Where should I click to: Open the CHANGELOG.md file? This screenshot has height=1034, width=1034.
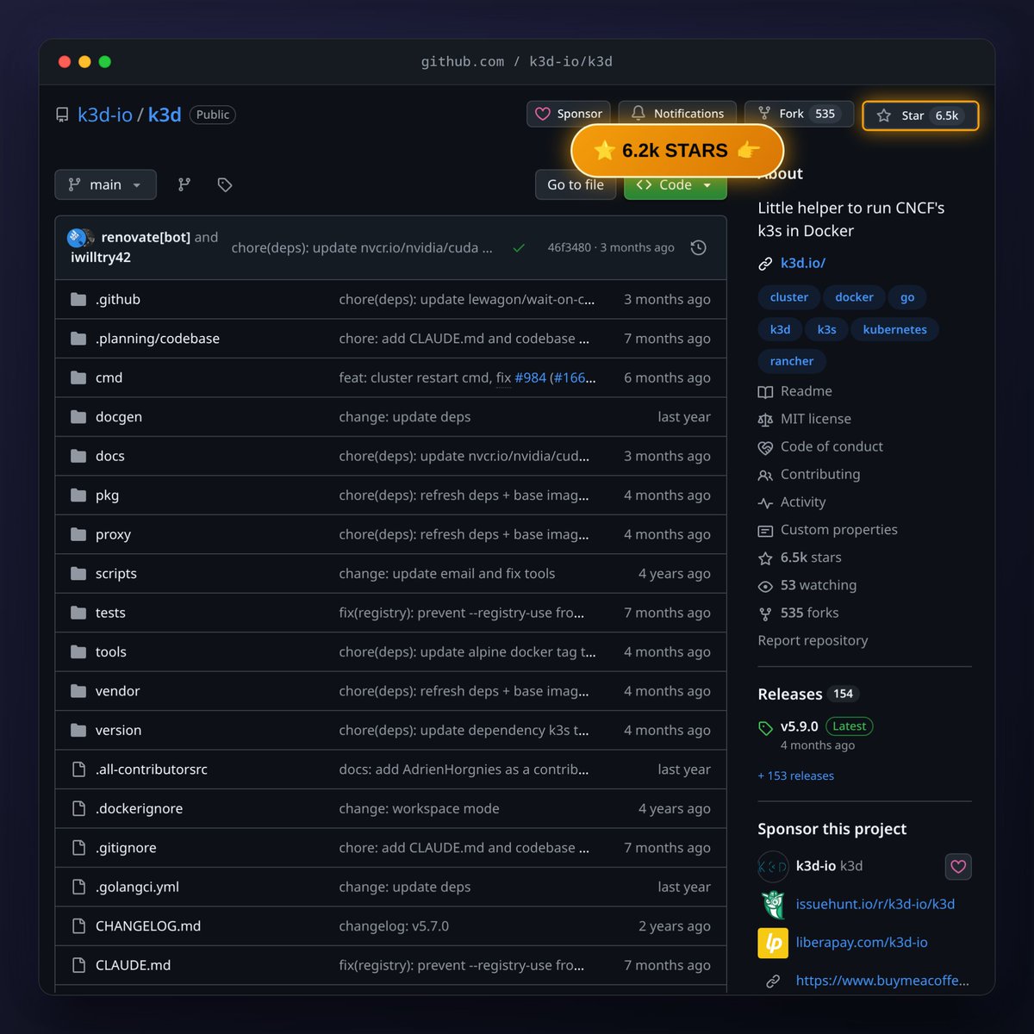148,926
